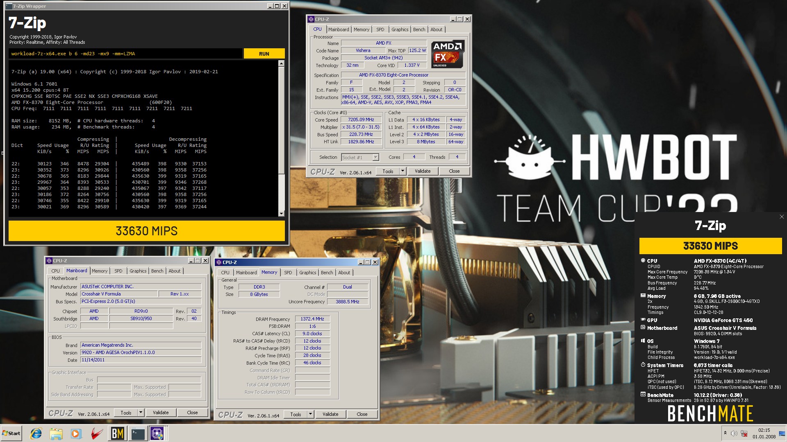Open About tab in top CPU-Z window
This screenshot has width=787, height=442.
tap(437, 29)
